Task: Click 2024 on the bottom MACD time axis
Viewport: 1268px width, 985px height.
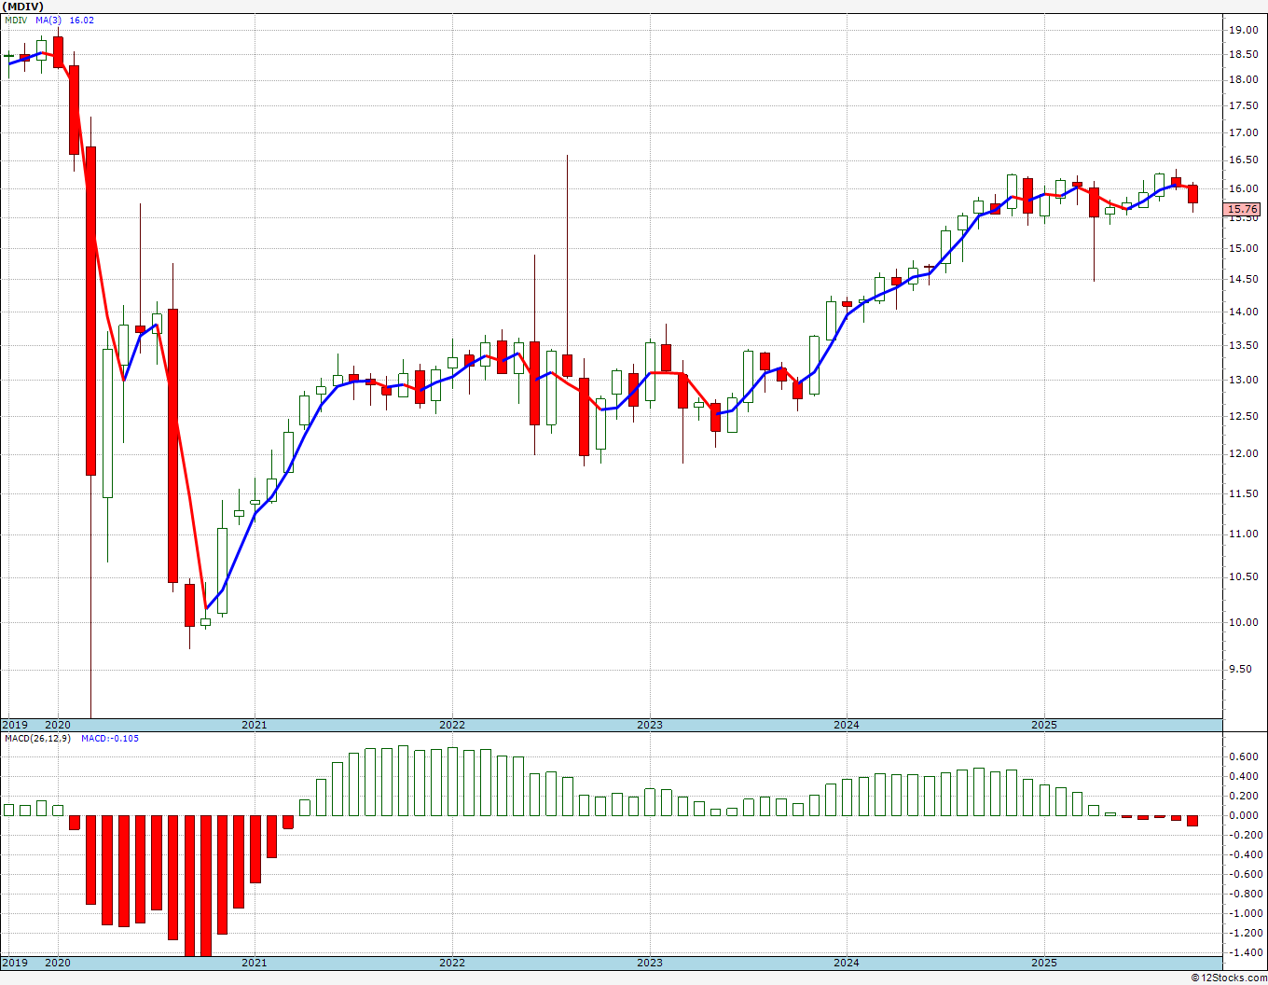Action: click(x=847, y=963)
